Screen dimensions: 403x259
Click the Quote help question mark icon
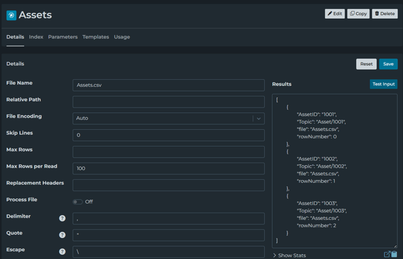coord(62,235)
